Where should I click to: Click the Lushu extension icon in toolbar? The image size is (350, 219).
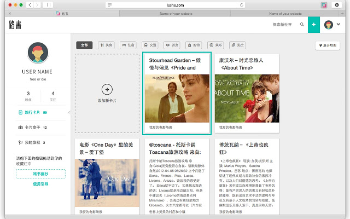pyautogui.click(x=324, y=5)
